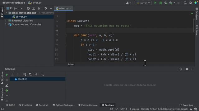Image resolution: width=199 pixels, height=111 pixels.
Task: Click Solver breadcrumb in editor
Action: (x=71, y=64)
